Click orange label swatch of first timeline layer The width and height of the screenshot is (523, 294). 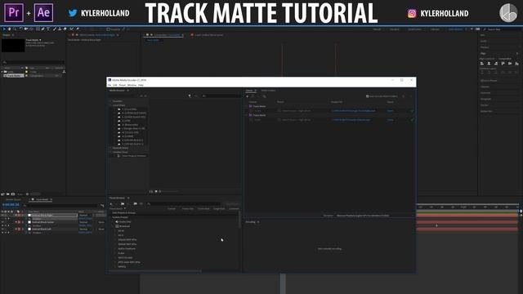(x=19, y=216)
